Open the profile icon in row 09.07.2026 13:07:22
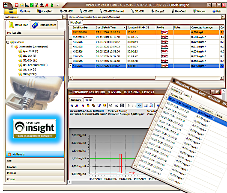Image resolution: width=227 pixels, height=193 pixels. pos(164,66)
